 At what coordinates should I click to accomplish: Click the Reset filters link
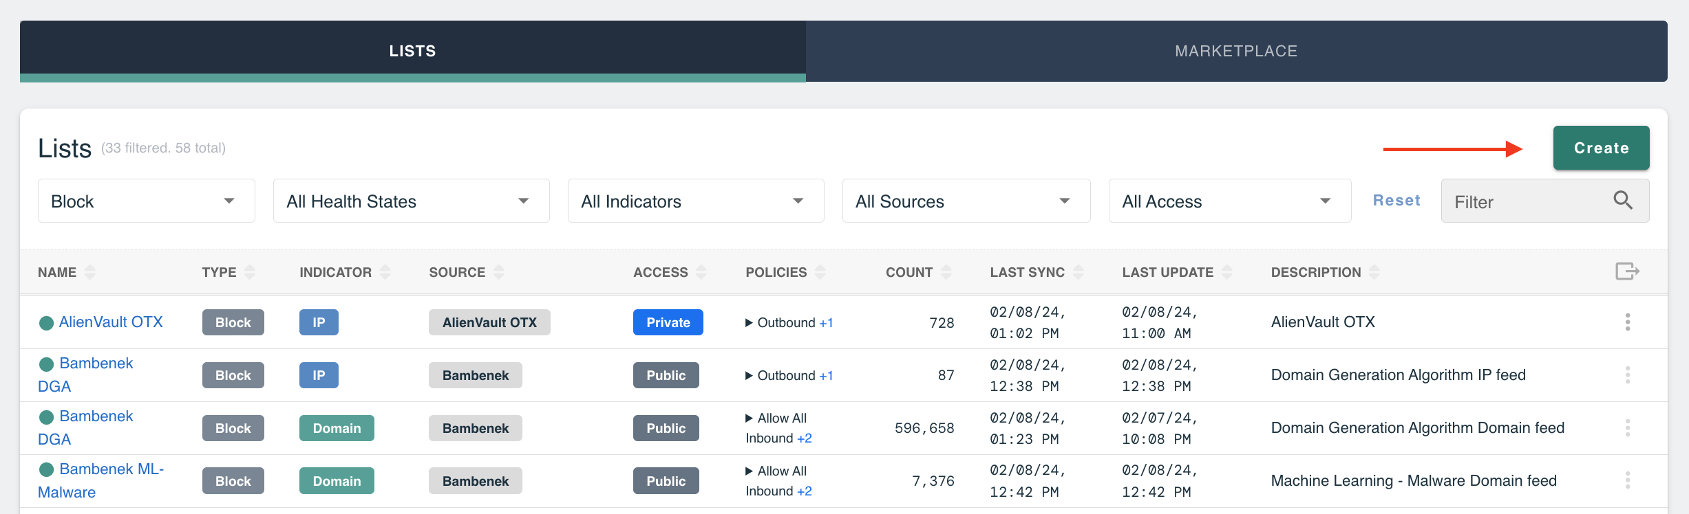1396,200
